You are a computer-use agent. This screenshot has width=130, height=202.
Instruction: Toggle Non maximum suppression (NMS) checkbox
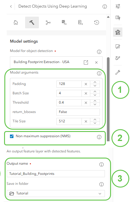[x=12, y=136]
